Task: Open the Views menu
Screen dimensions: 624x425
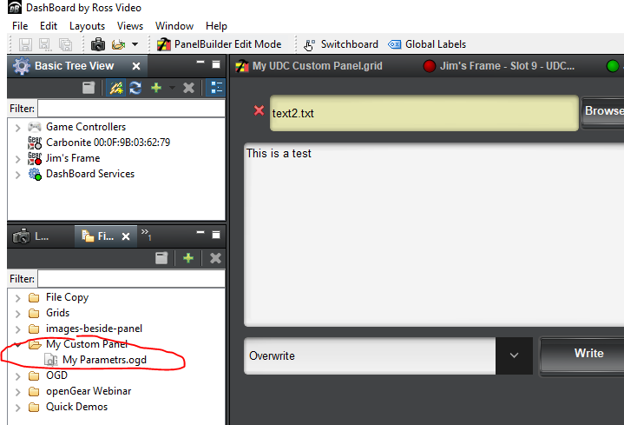Action: 130,26
